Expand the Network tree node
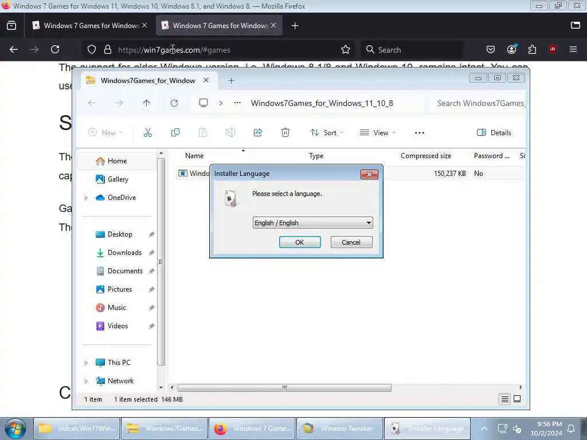Viewport: 587px width, 440px height. tap(86, 381)
